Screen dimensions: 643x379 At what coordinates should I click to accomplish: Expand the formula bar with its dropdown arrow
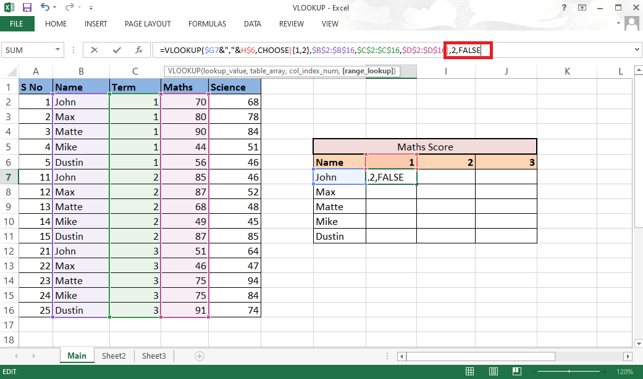(636, 50)
